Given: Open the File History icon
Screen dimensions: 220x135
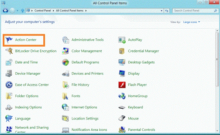Looking at the screenshot, I should [x=66, y=85].
